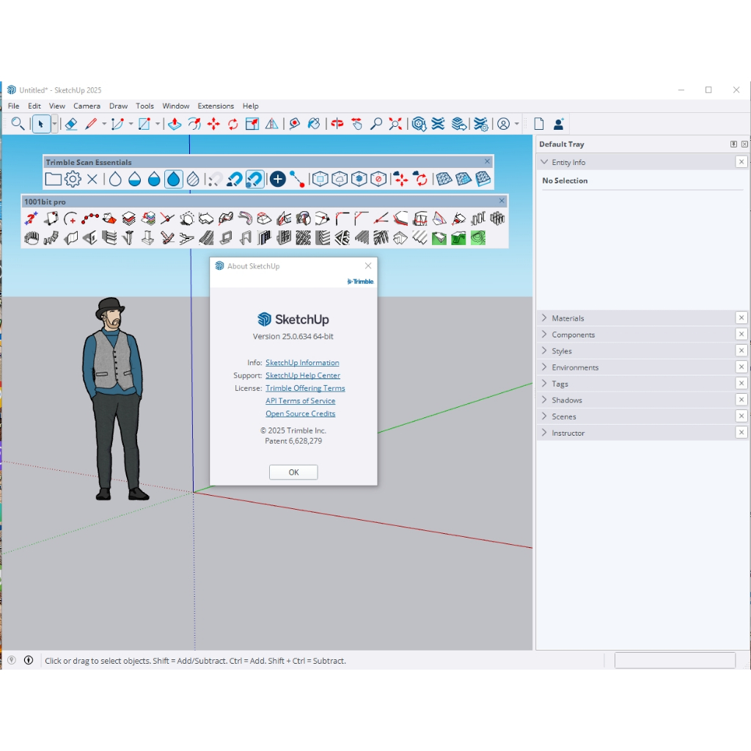Viewport: 751px width, 751px height.
Task: Select the Scale tool
Action: click(x=252, y=124)
